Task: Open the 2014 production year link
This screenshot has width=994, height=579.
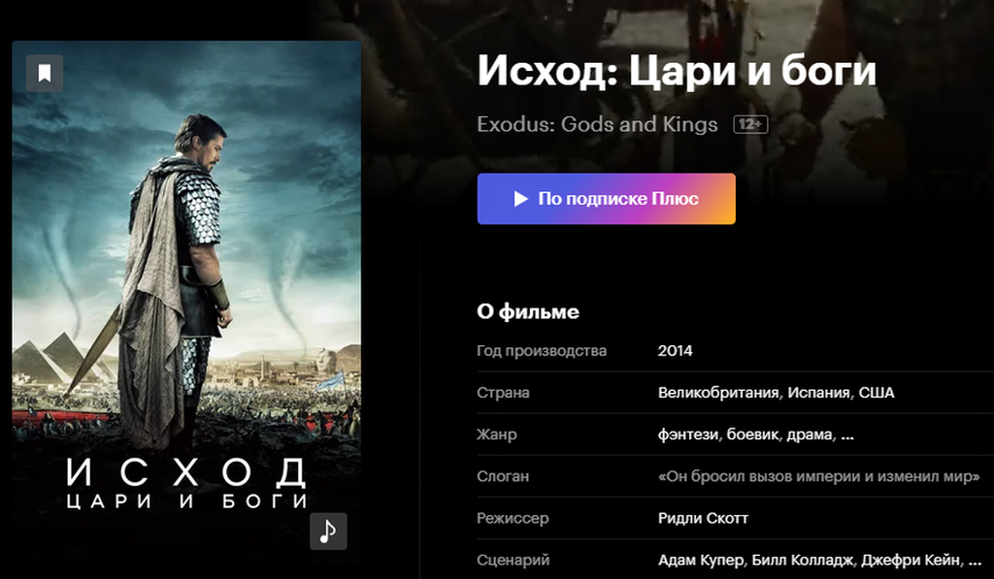Action: click(x=676, y=351)
